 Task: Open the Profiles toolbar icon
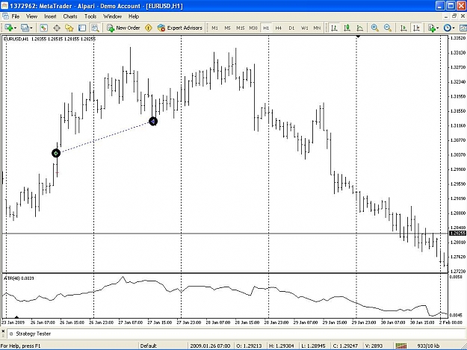25,28
